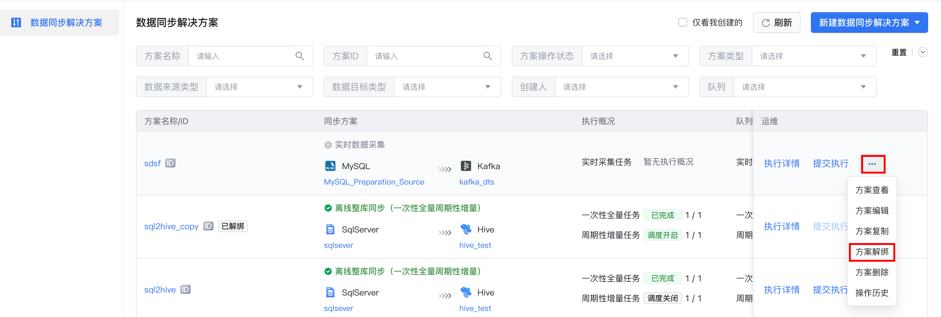Viewport: 941px width, 317px height.
Task: Click 已完成 status tag in sql2hive row
Action: pyautogui.click(x=663, y=278)
